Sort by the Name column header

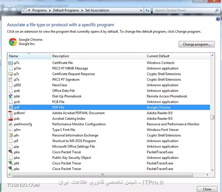point(29,56)
